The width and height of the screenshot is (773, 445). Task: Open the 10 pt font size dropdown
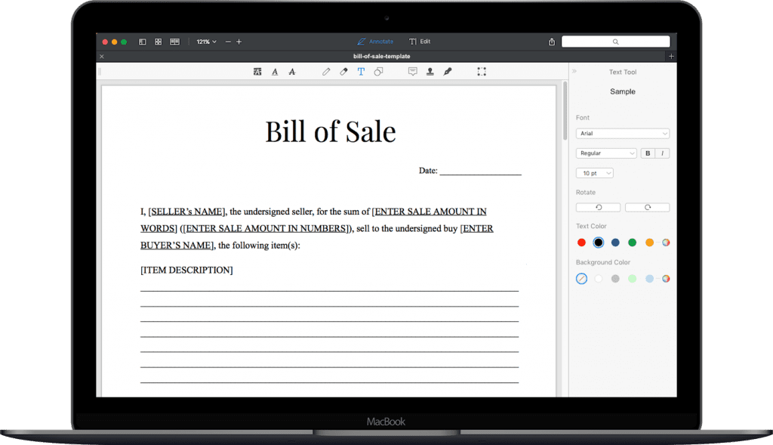tap(595, 173)
